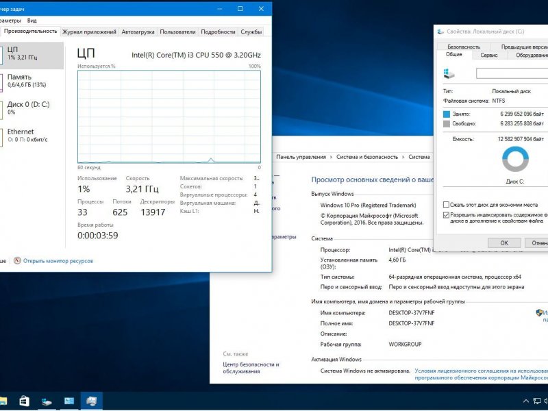Click the Открыть монитор ресурсов link
Screen dimensions: 548x411
58,261
